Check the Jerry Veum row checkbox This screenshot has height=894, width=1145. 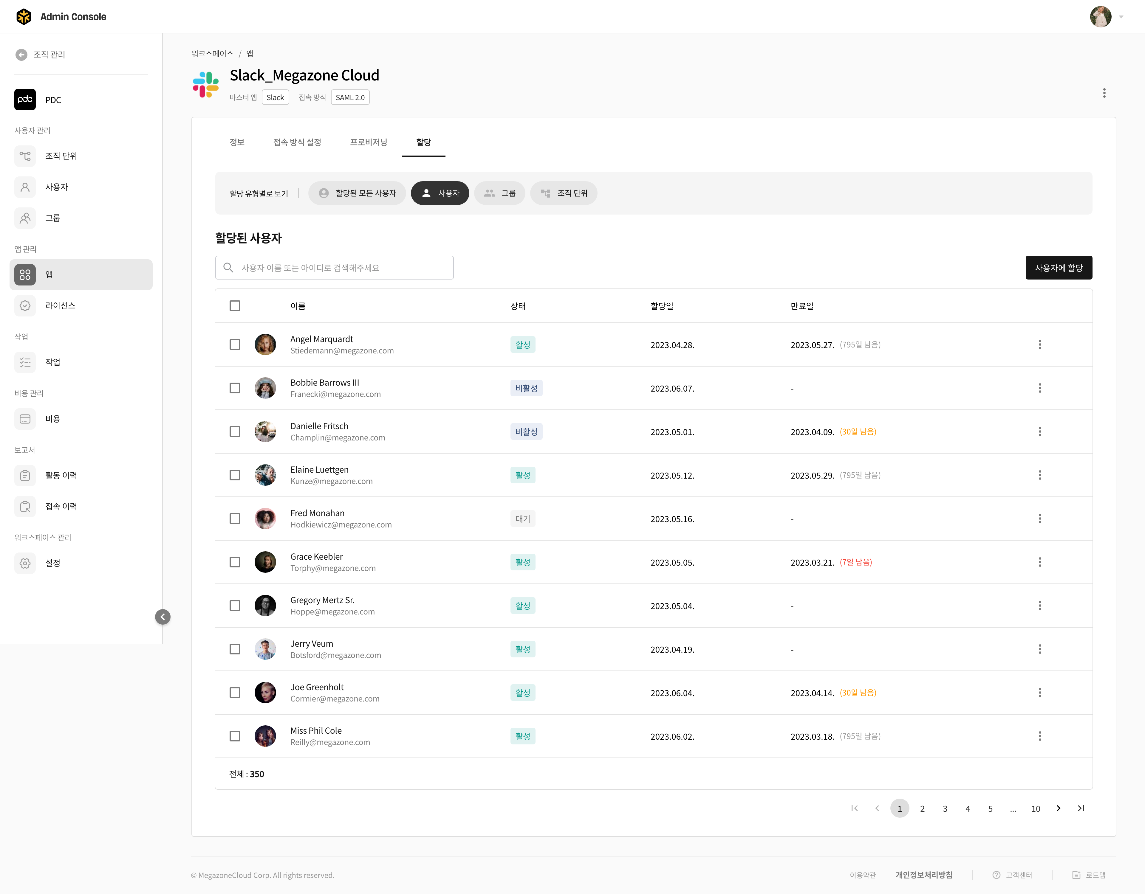click(x=235, y=649)
